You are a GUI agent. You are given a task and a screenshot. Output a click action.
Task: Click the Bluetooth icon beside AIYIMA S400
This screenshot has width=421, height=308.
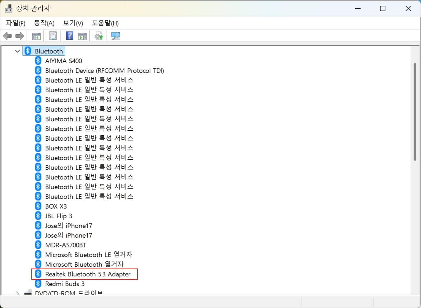coord(38,61)
